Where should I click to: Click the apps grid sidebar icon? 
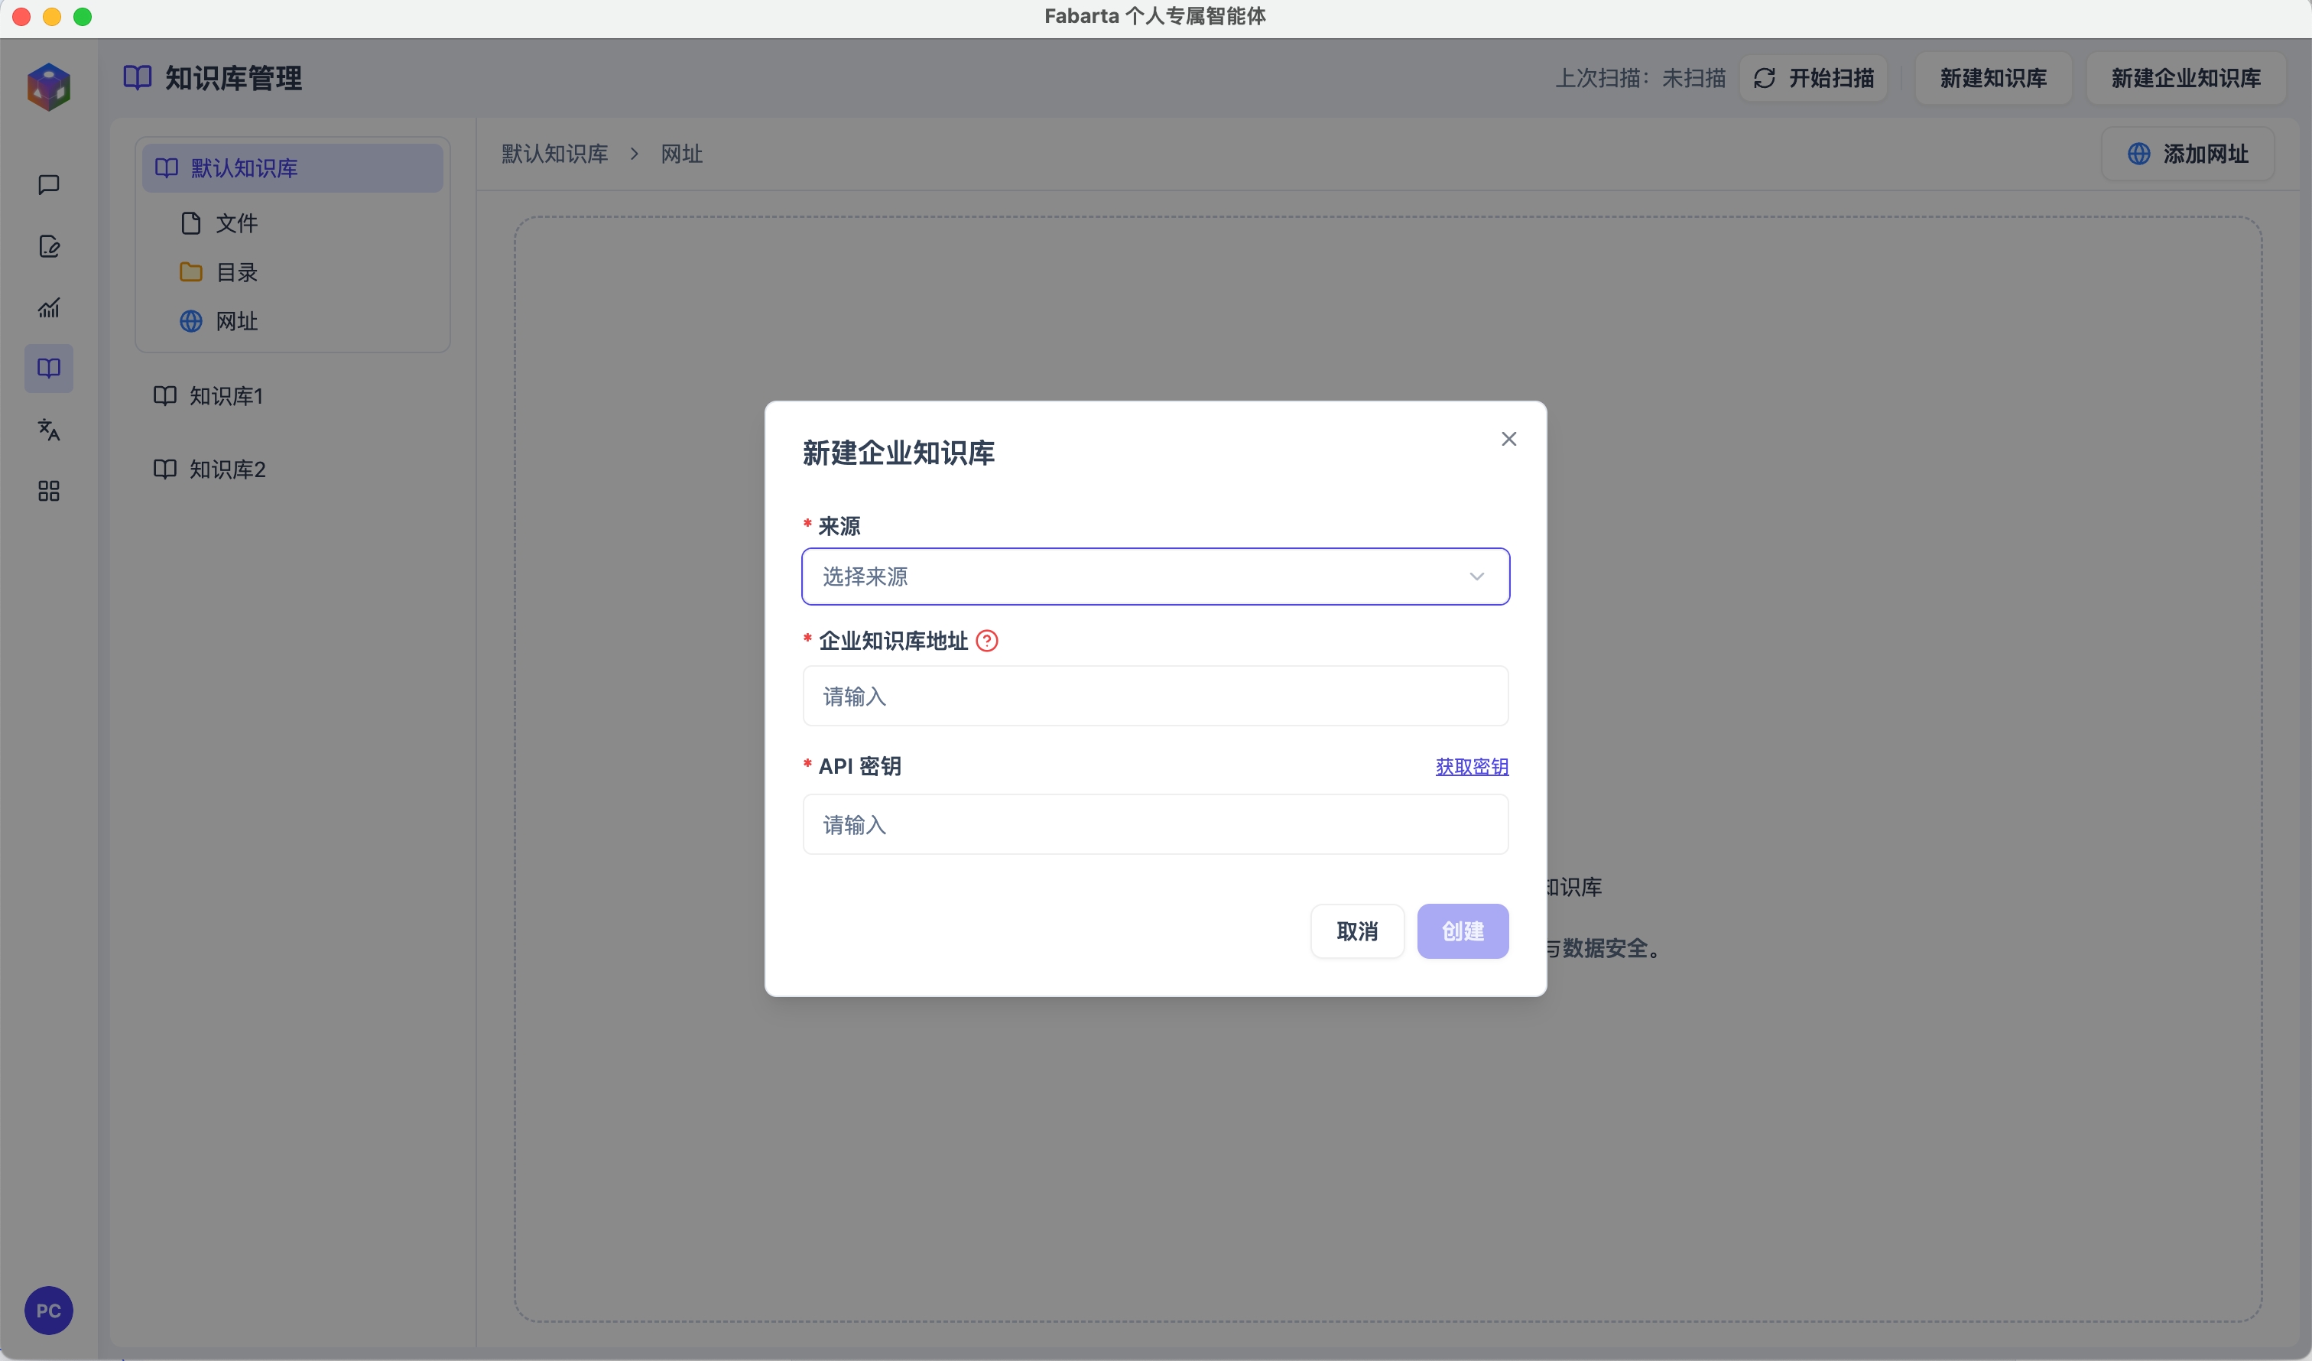[49, 491]
